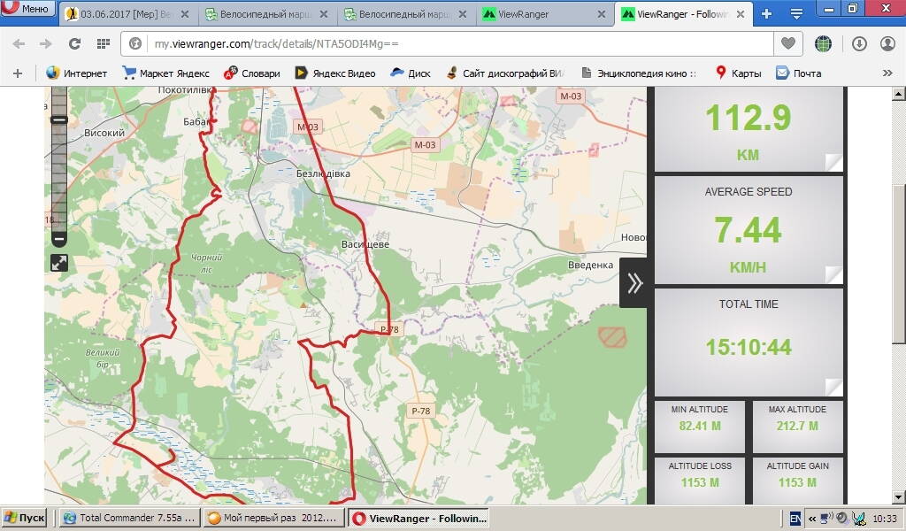Open the user profile icon
Viewport: 906px width, 531px height.
tap(887, 43)
